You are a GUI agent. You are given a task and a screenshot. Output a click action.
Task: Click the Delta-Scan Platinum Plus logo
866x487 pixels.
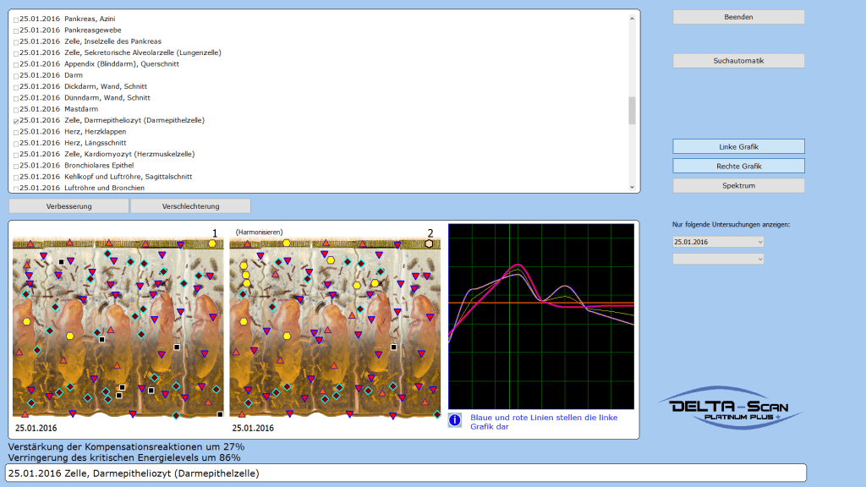(730, 412)
